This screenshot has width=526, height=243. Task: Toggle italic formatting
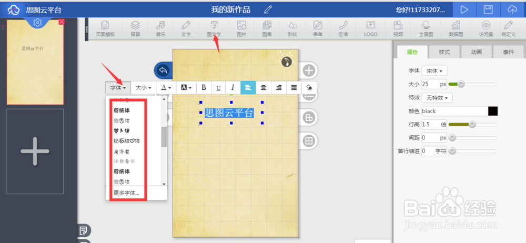(233, 88)
